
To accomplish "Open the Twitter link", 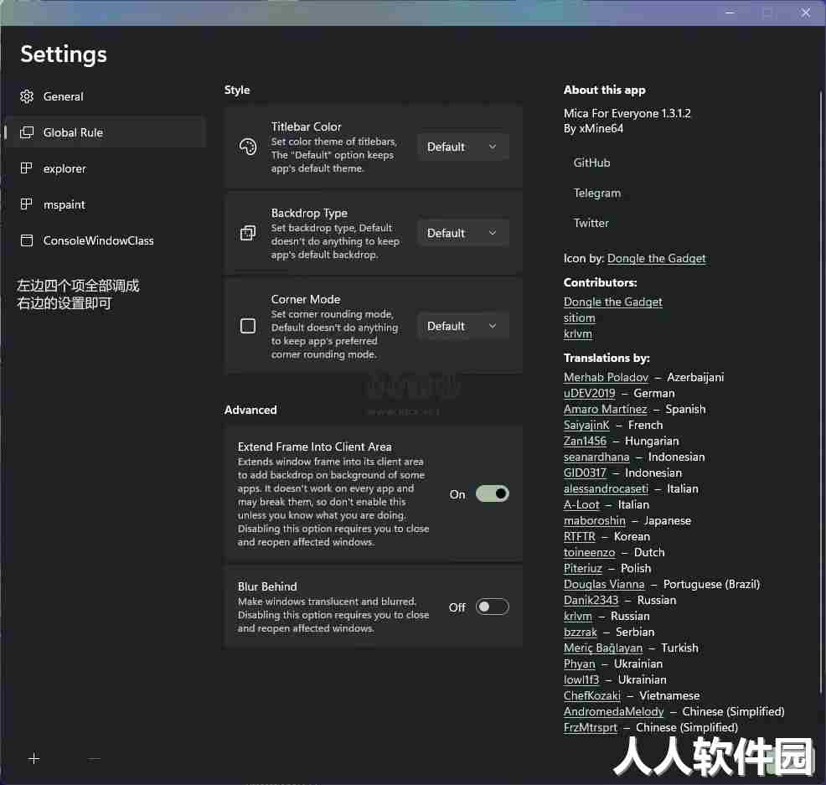I will [591, 223].
